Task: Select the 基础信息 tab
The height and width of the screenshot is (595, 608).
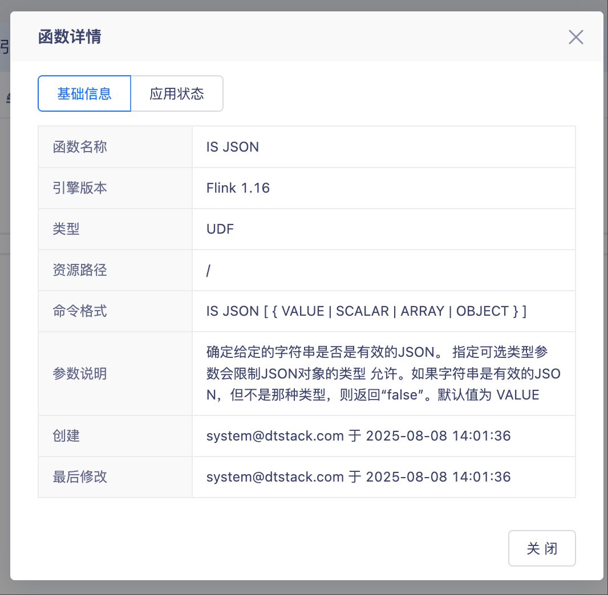Action: [84, 93]
